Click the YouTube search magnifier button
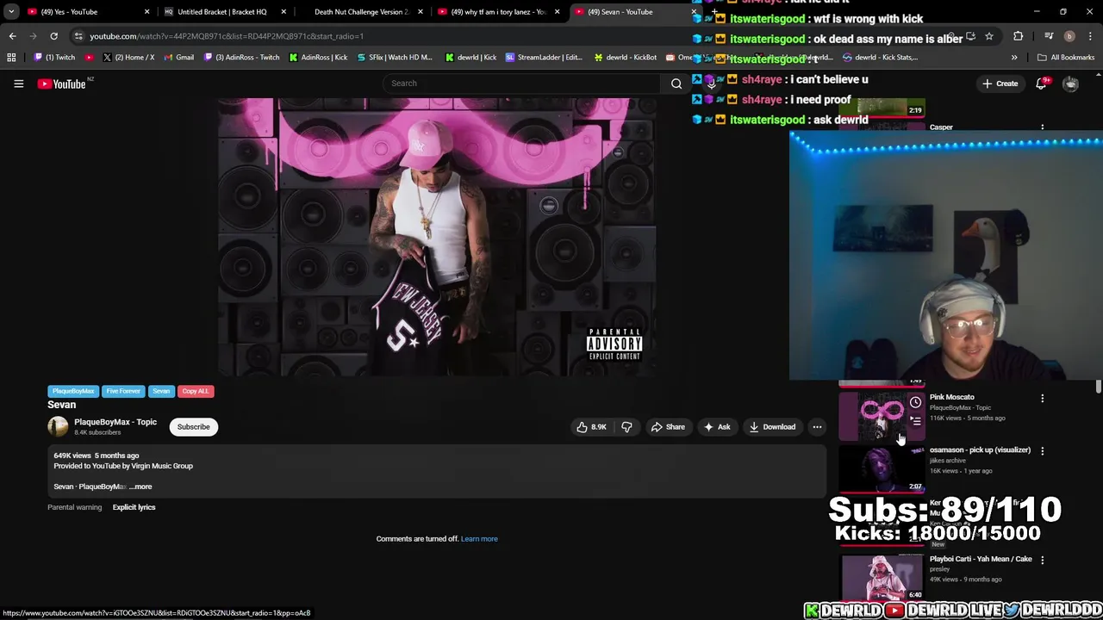 click(x=676, y=84)
